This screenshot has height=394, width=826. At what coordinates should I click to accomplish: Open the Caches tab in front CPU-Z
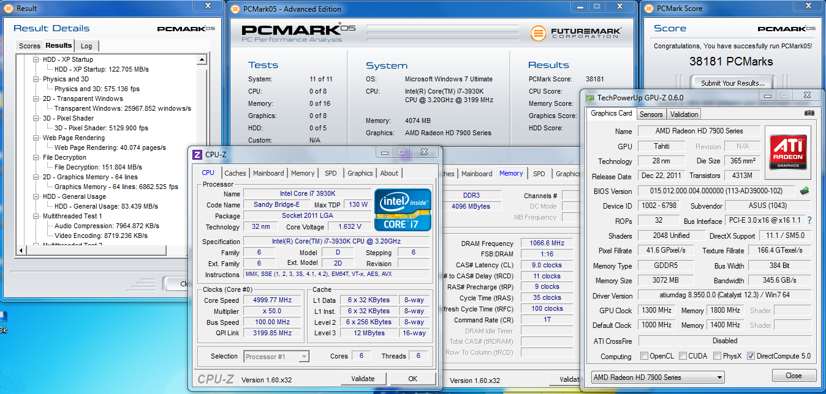235,173
